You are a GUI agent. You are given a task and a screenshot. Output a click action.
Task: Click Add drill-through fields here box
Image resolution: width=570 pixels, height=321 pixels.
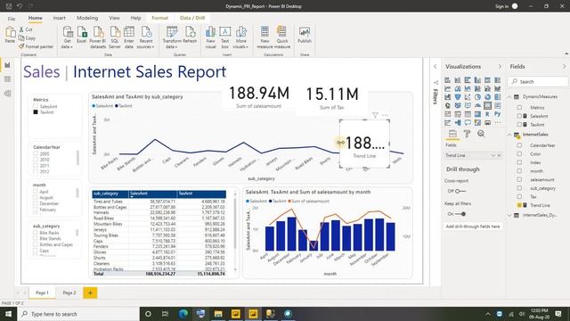(473, 226)
